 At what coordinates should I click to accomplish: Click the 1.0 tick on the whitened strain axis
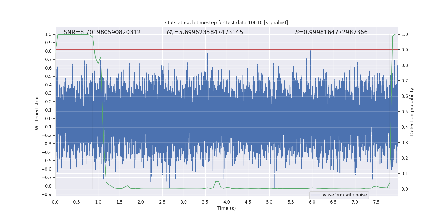click(48, 34)
